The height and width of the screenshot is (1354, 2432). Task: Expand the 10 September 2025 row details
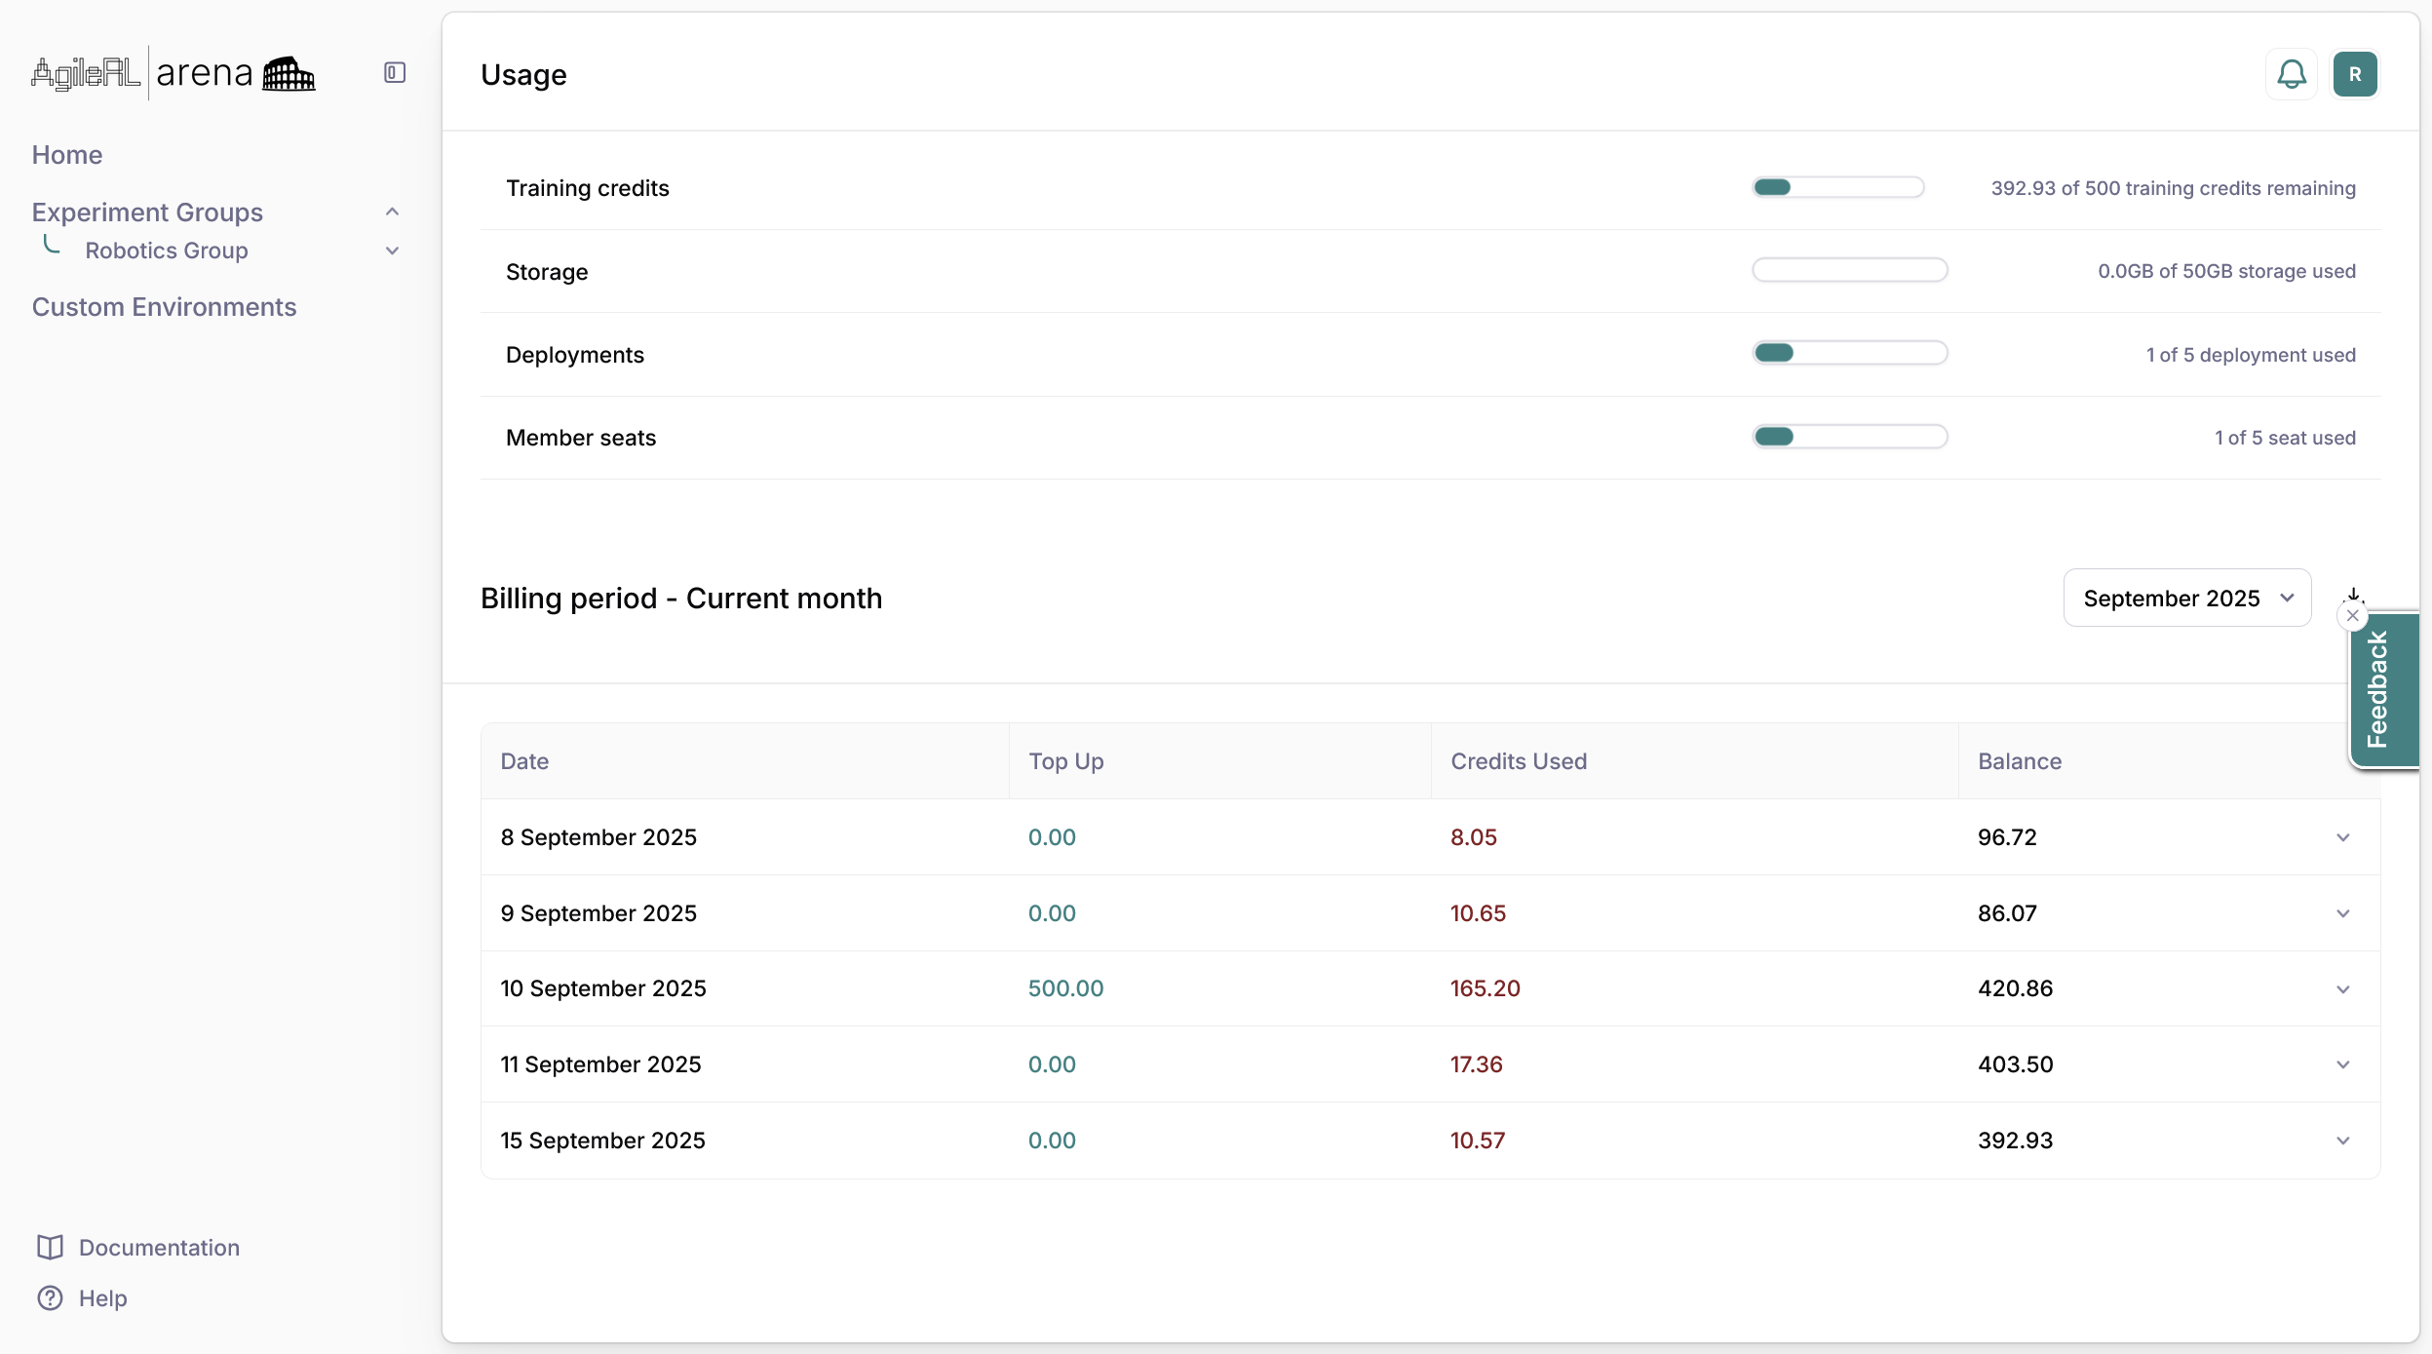(2342, 988)
